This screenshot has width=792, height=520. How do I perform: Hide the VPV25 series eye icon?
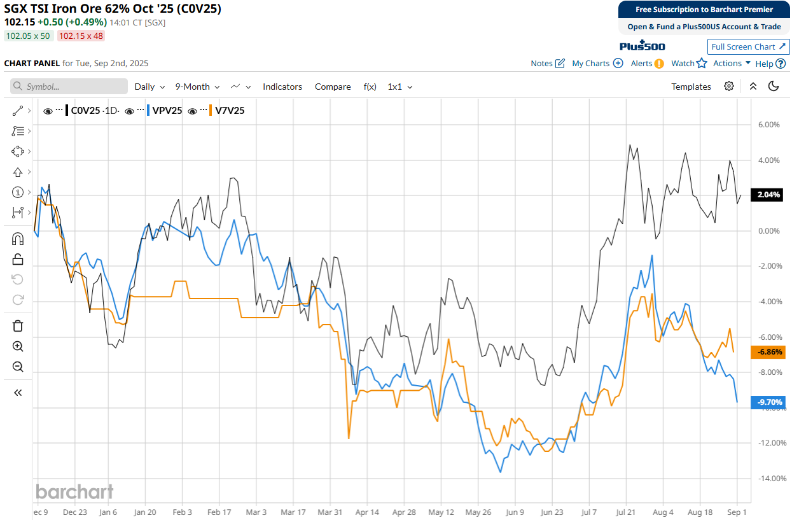tap(129, 111)
